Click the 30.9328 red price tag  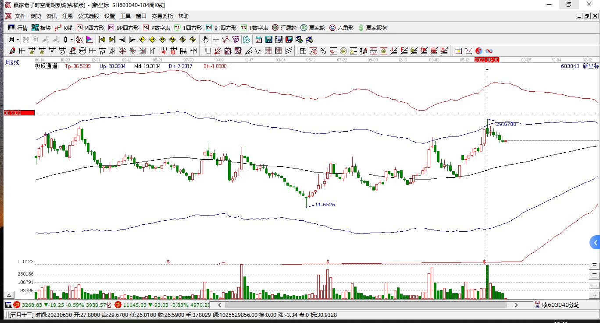(19, 113)
